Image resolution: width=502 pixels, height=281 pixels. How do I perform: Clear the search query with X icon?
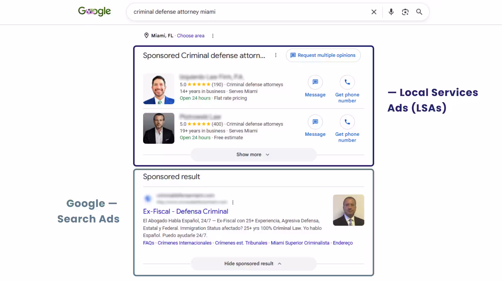374,12
